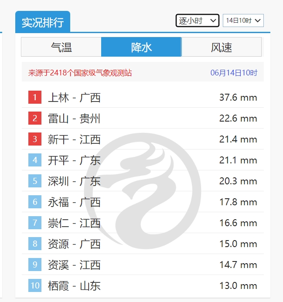Switch to the 气温 tab
The height and width of the screenshot is (302, 283).
[61, 47]
